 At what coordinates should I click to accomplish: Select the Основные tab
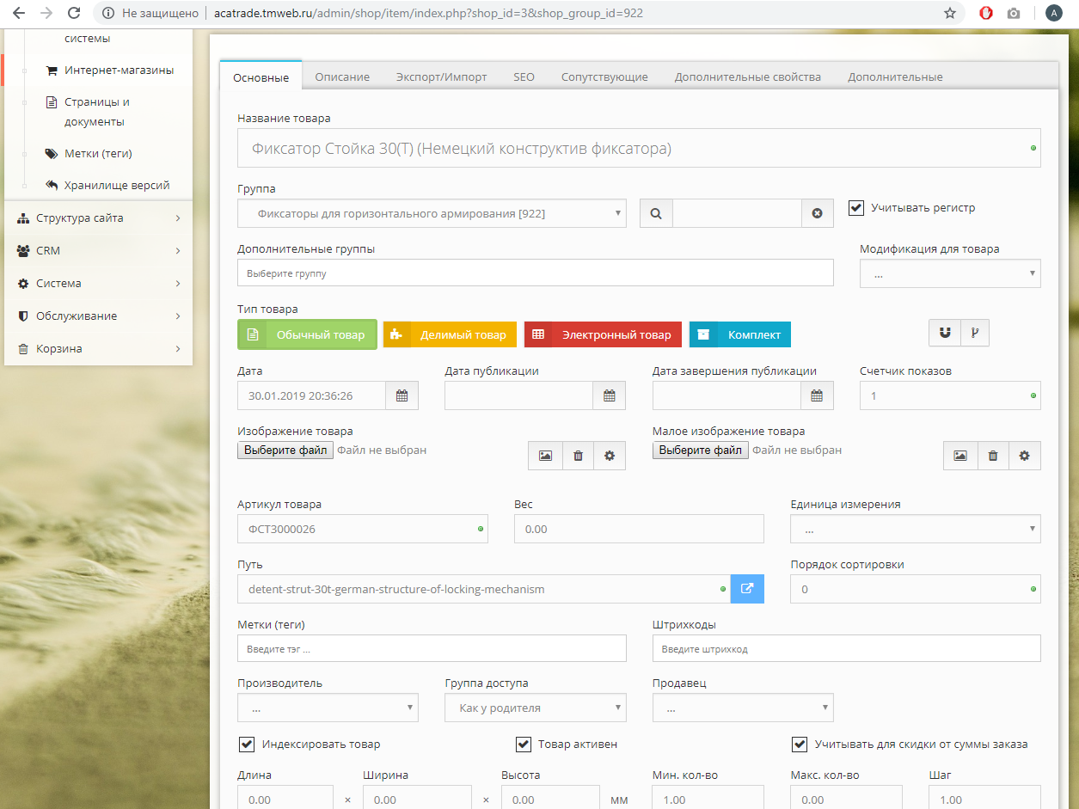pyautogui.click(x=261, y=77)
